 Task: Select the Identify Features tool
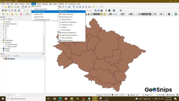pyautogui.click(x=74, y=7)
